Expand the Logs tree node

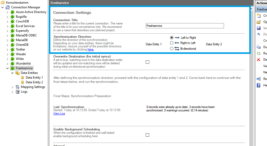coord(12,92)
